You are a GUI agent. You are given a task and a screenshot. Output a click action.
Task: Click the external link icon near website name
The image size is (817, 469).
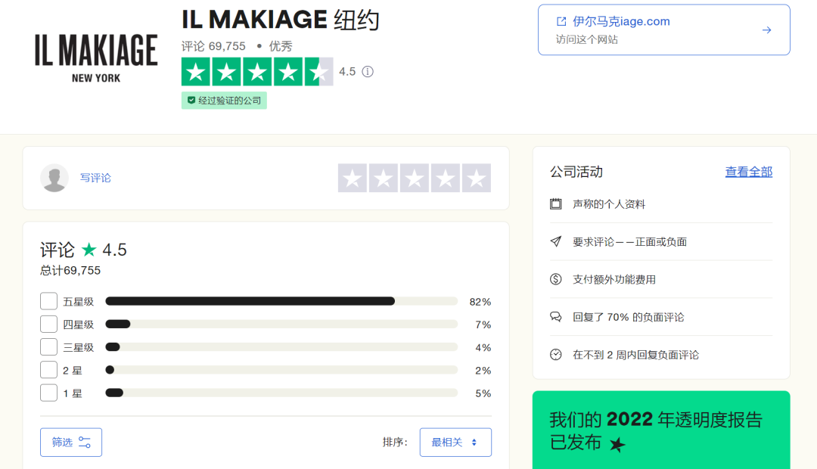point(561,21)
